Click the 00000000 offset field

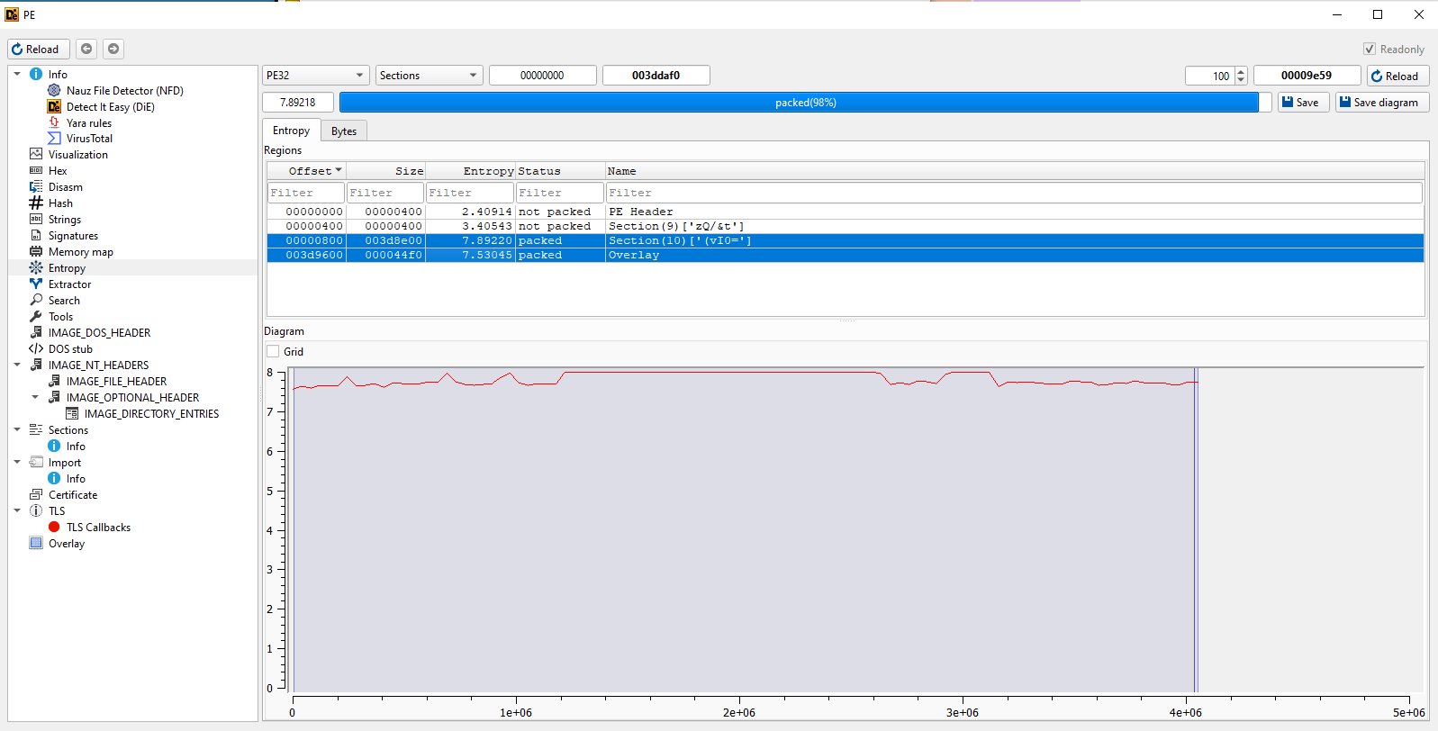pyautogui.click(x=542, y=76)
